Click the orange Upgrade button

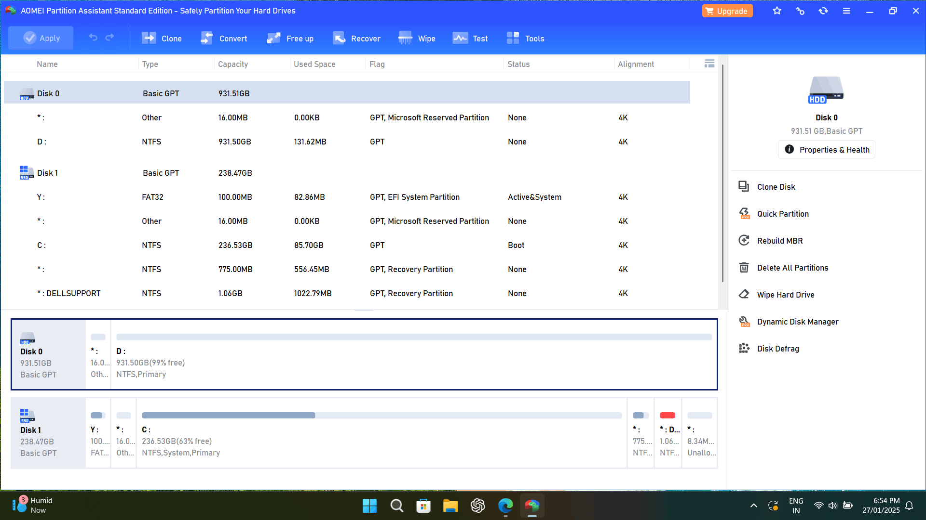point(727,11)
